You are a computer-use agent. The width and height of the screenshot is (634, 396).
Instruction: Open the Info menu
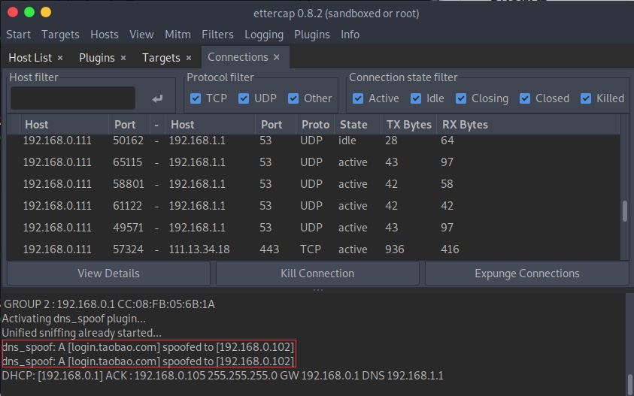pyautogui.click(x=350, y=35)
